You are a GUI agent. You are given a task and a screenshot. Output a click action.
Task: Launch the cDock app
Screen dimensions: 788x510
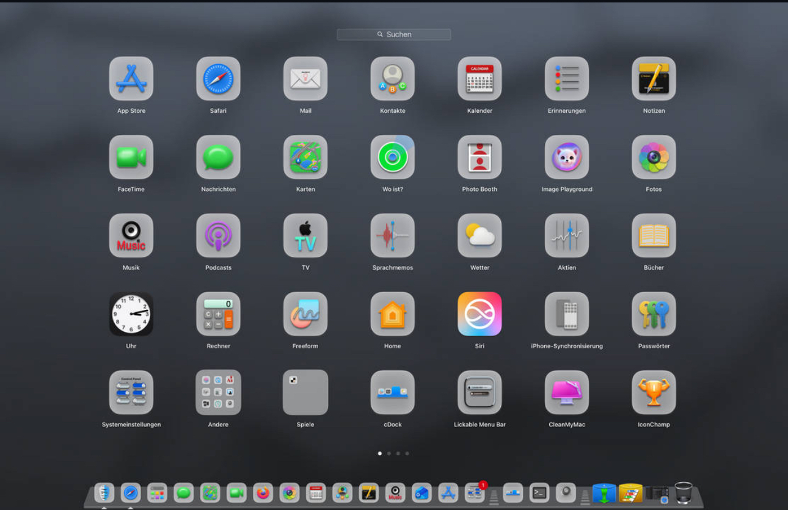pos(392,392)
